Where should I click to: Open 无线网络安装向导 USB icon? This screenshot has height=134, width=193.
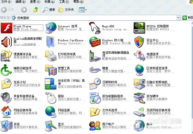[x=139, y=112]
